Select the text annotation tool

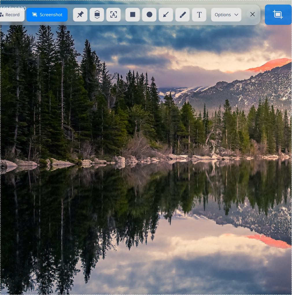(199, 15)
